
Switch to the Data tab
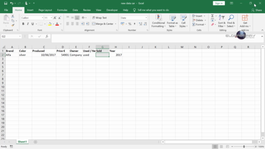coord(75,10)
